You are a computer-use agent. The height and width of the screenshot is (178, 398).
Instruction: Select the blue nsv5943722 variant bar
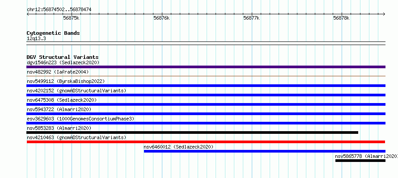[x=206, y=114]
